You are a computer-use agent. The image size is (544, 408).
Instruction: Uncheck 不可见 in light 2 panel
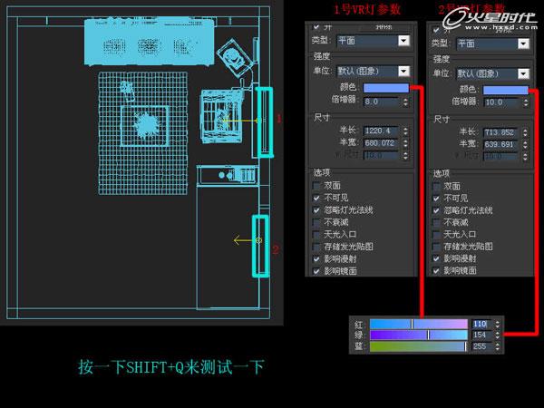[436, 199]
